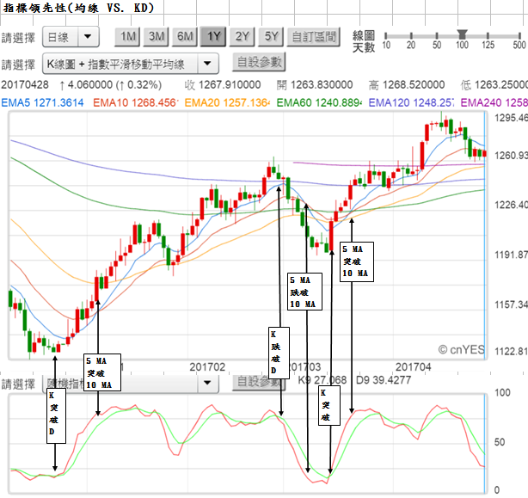This screenshot has height=498, width=528.
Task: Click the EMA120 legend value
Action: (x=411, y=102)
